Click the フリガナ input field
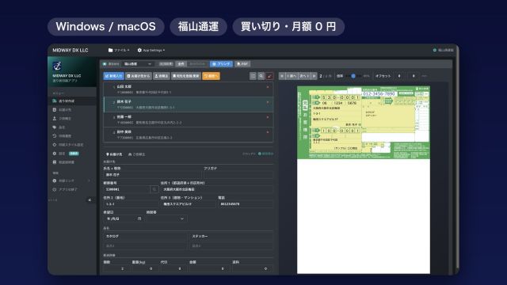 point(238,175)
